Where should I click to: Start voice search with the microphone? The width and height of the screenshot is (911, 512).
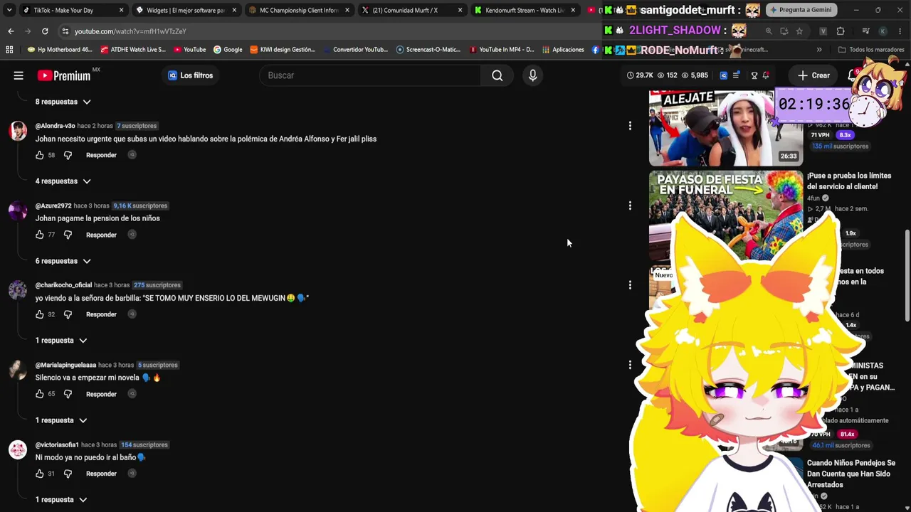tap(532, 75)
